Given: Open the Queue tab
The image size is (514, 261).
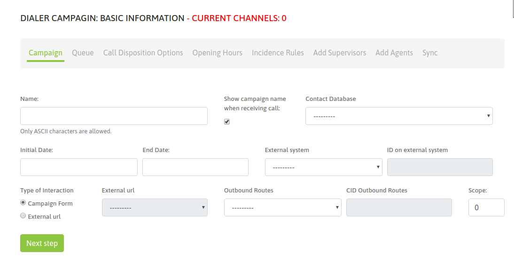Looking at the screenshot, I should pyautogui.click(x=83, y=53).
